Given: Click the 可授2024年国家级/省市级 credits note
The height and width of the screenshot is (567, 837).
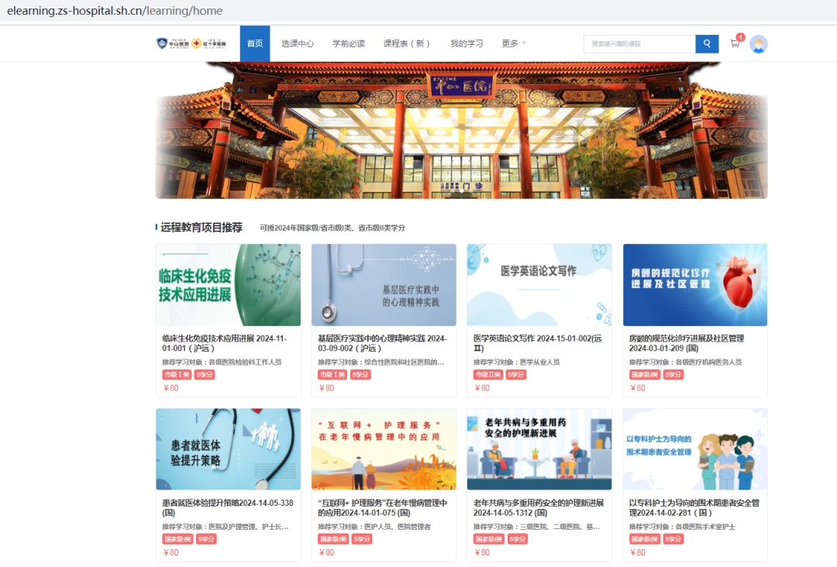Looking at the screenshot, I should [x=332, y=228].
